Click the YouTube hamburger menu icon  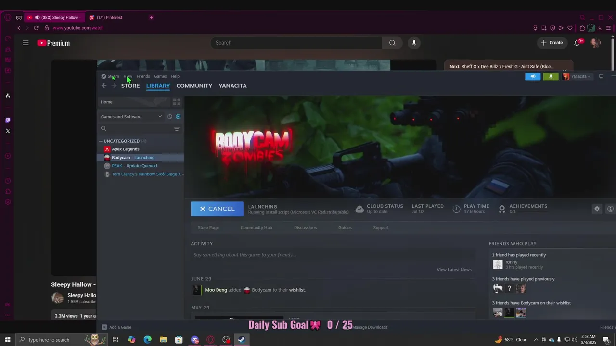point(26,43)
